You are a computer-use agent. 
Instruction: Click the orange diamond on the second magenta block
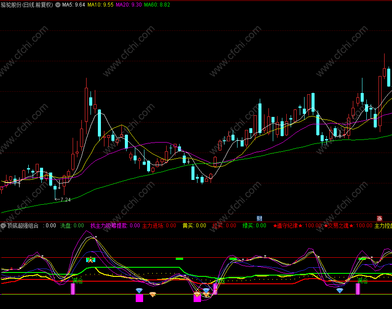tap(197, 295)
